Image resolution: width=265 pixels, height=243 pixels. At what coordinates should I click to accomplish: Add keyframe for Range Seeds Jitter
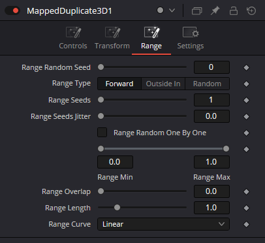[246, 116]
